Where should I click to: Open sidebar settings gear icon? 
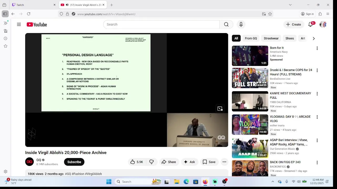[6, 171]
